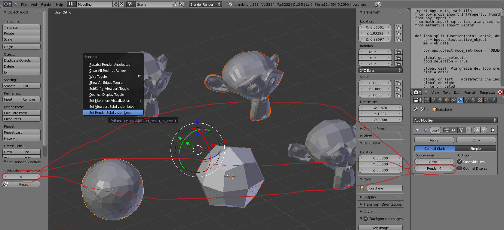The height and width of the screenshot is (230, 504).
Task: Click the Copy modifier button
Action: [476, 140]
